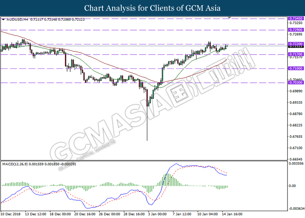Select the 0.73450 price level label
The height and width of the screenshot is (218, 305).
tap(295, 19)
